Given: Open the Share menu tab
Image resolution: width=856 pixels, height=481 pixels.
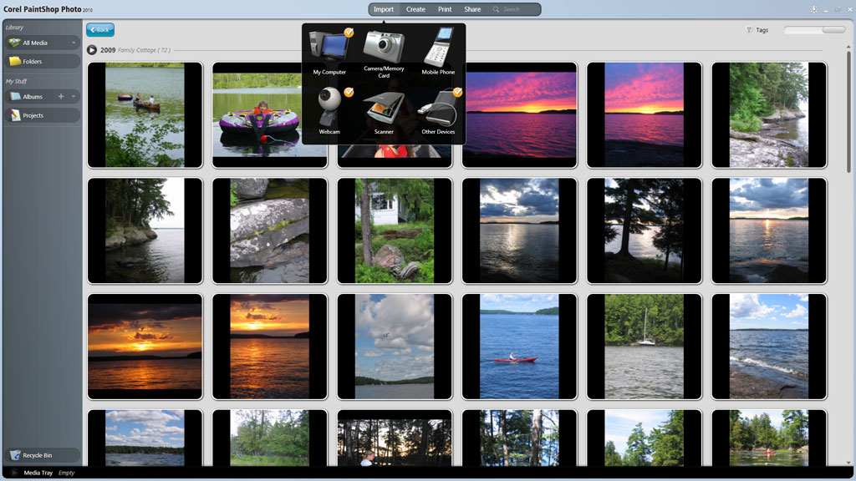Looking at the screenshot, I should click(472, 9).
